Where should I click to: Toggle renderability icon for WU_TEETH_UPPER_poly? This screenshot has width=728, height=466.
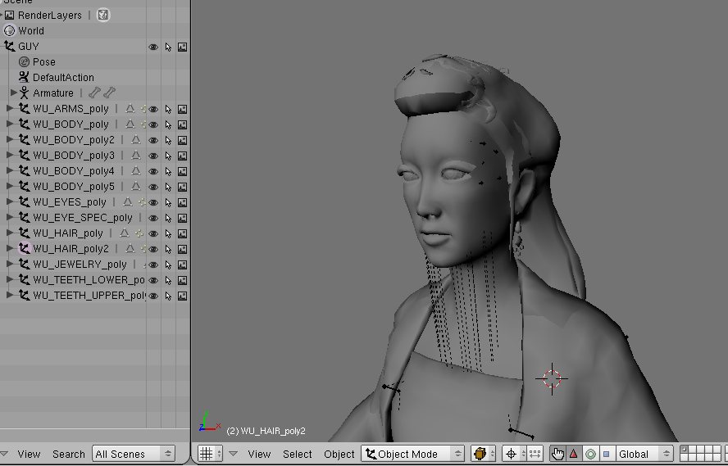point(183,296)
